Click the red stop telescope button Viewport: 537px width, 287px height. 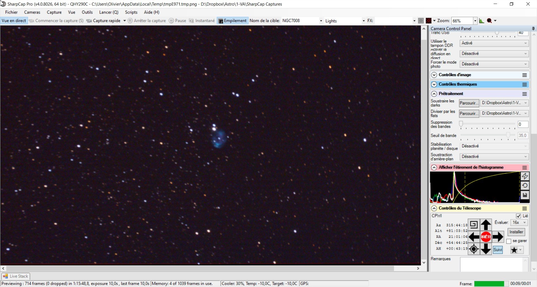(486, 237)
